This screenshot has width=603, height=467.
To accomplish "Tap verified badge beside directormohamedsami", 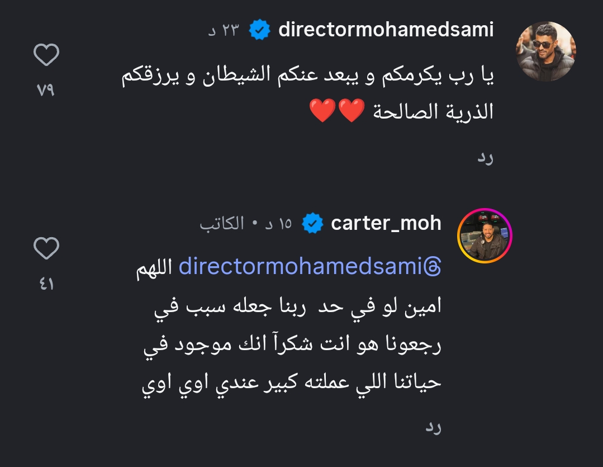I will (259, 30).
